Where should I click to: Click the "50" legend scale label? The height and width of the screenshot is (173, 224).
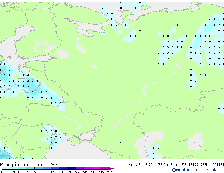[x=110, y=172]
